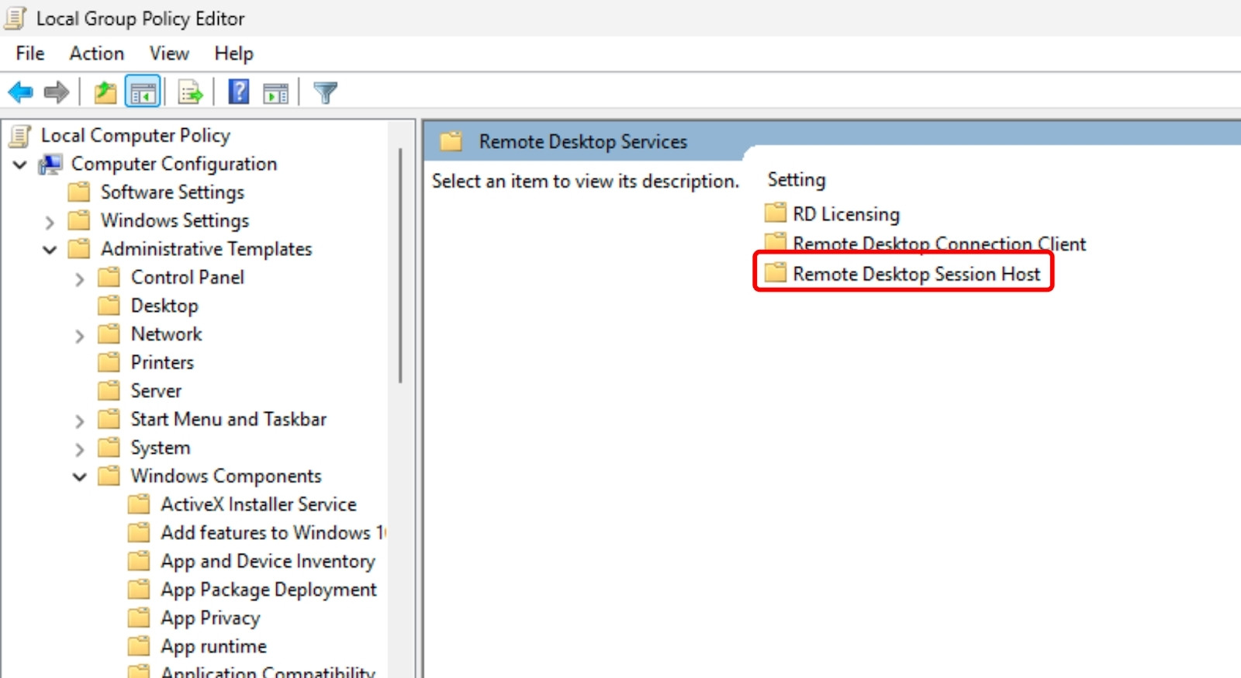Select Start Menu and Taskbar tree item

pos(228,420)
